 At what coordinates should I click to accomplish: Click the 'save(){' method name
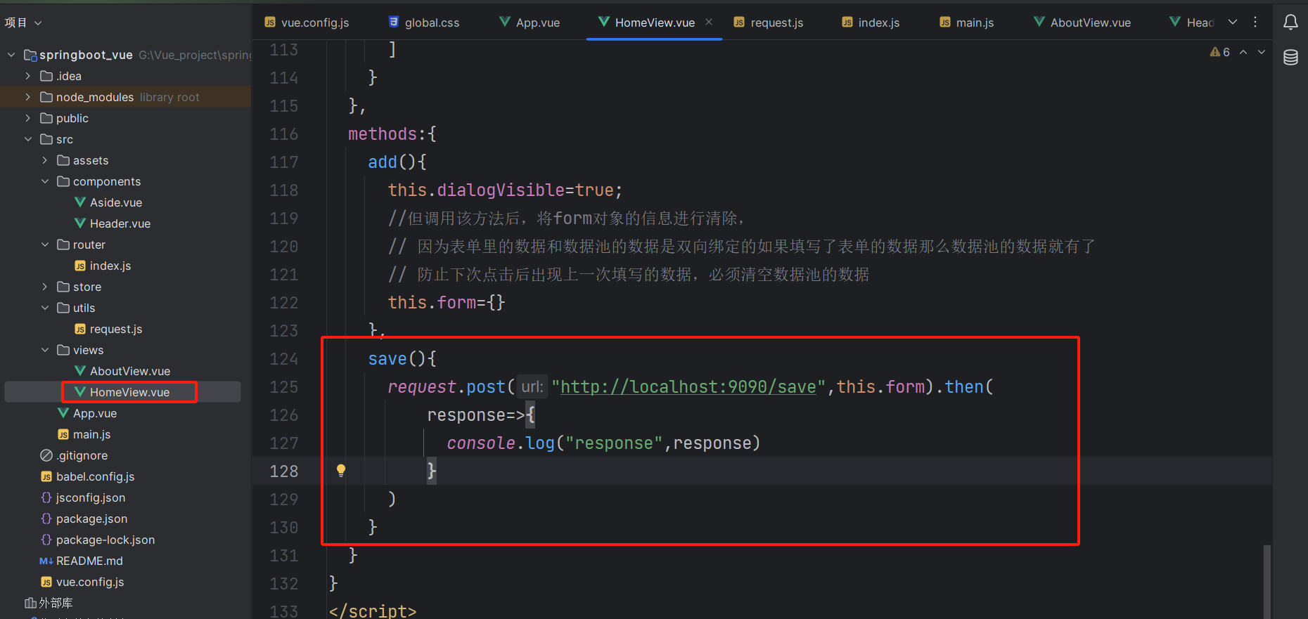point(402,359)
